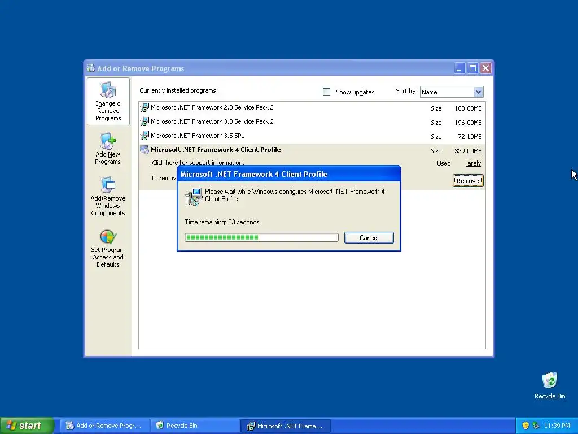Click Currently installed programs label

(179, 90)
